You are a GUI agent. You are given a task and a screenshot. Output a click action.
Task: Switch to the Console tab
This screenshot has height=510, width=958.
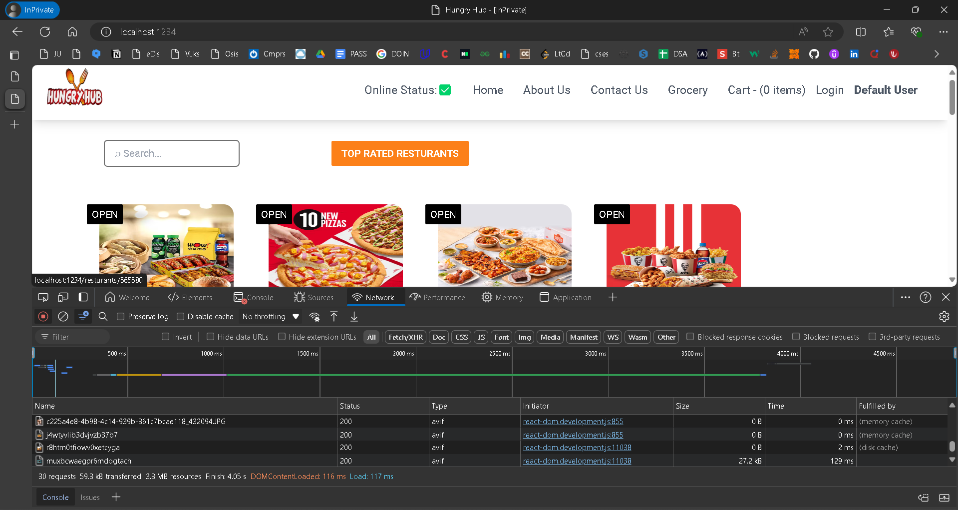[254, 297]
